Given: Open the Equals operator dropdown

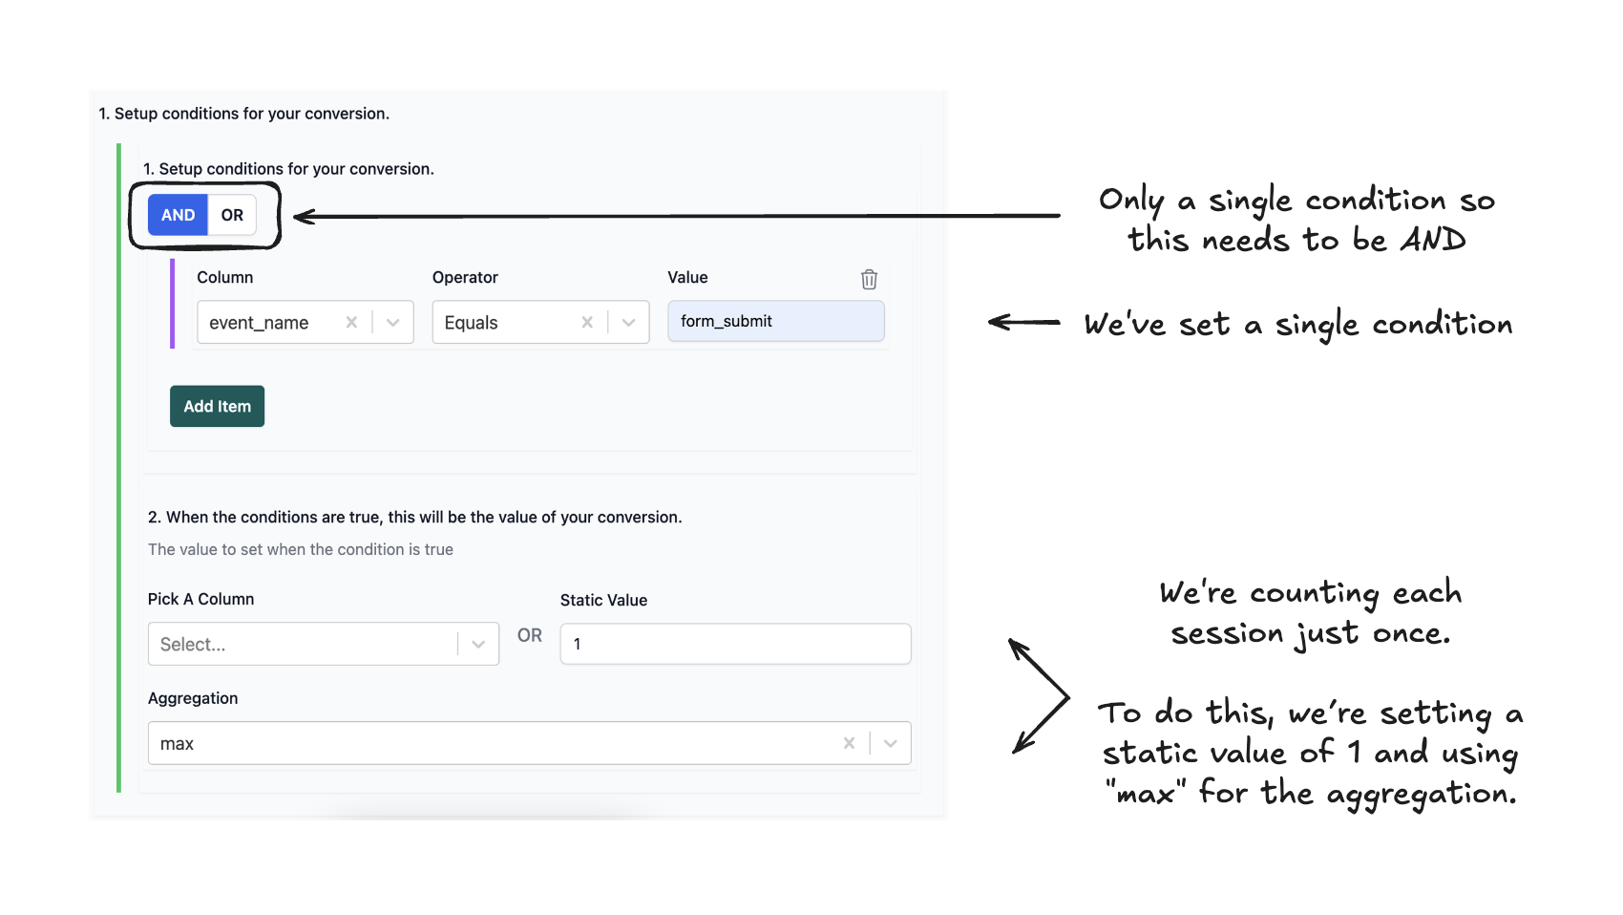Looking at the screenshot, I should click(628, 323).
